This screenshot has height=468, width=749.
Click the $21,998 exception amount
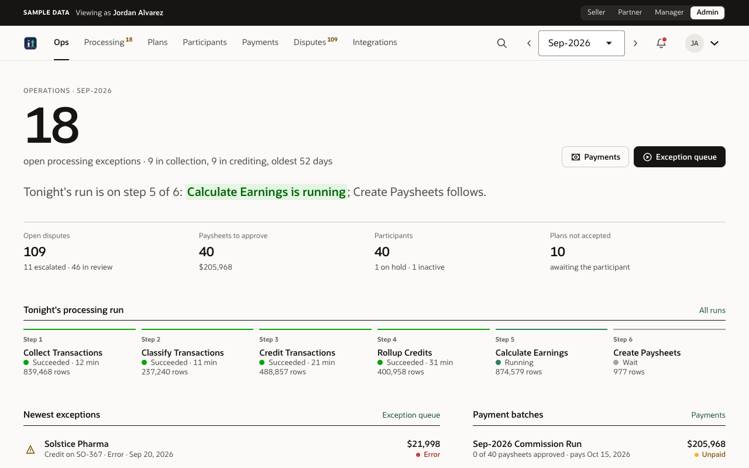click(424, 444)
